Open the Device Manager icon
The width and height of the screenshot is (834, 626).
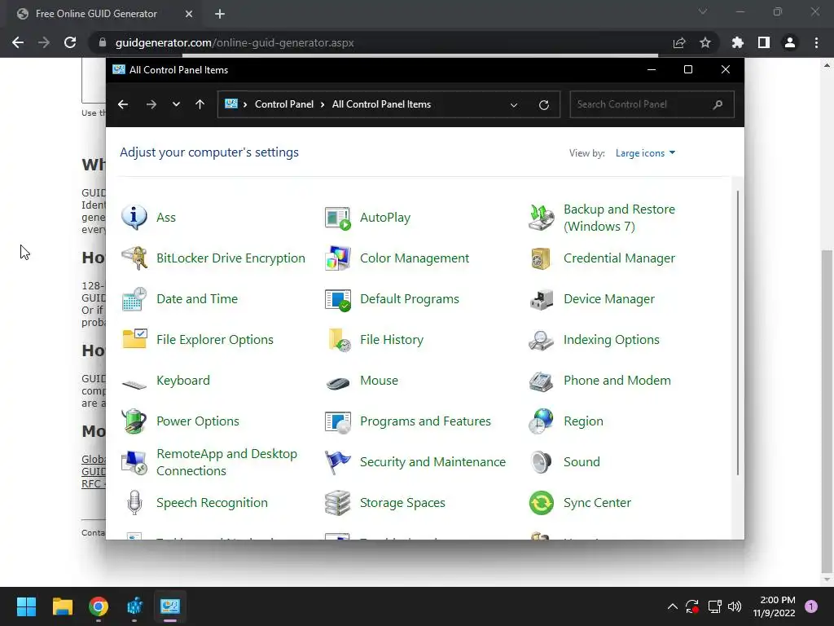tap(542, 299)
